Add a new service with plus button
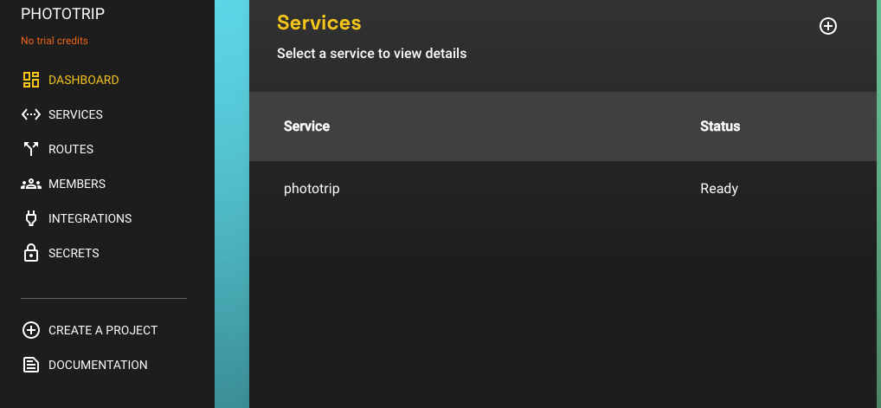Image resolution: width=881 pixels, height=408 pixels. (827, 26)
